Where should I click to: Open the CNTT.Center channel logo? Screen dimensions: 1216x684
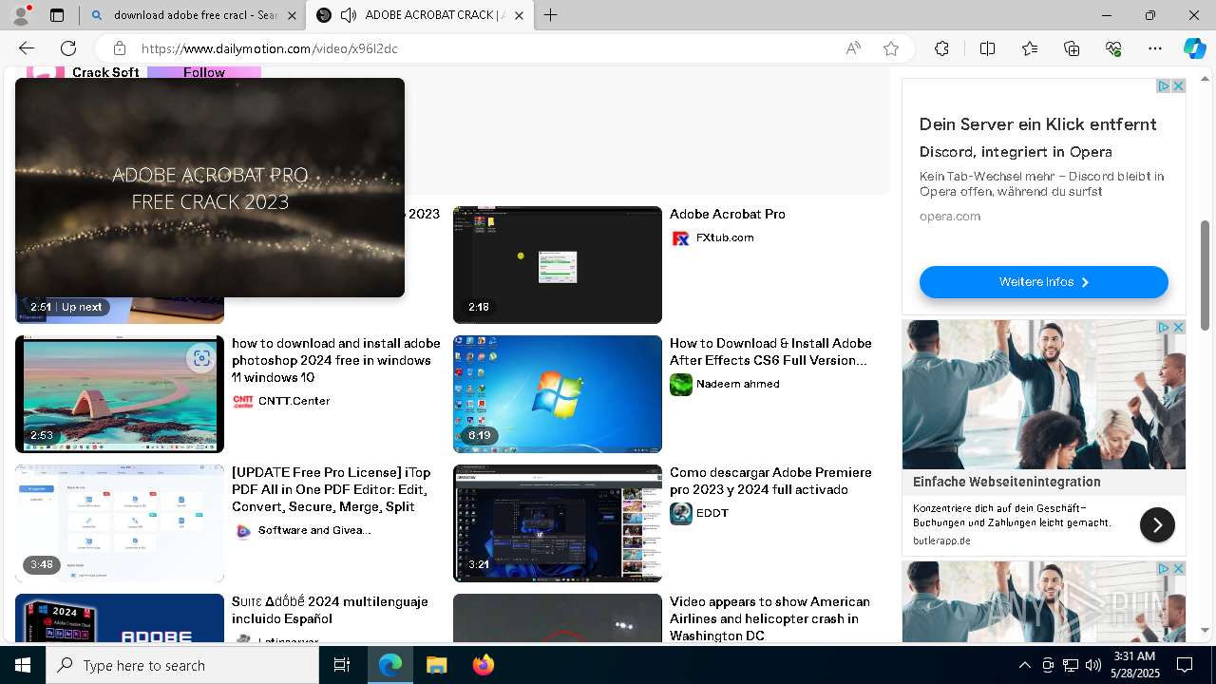pos(243,402)
